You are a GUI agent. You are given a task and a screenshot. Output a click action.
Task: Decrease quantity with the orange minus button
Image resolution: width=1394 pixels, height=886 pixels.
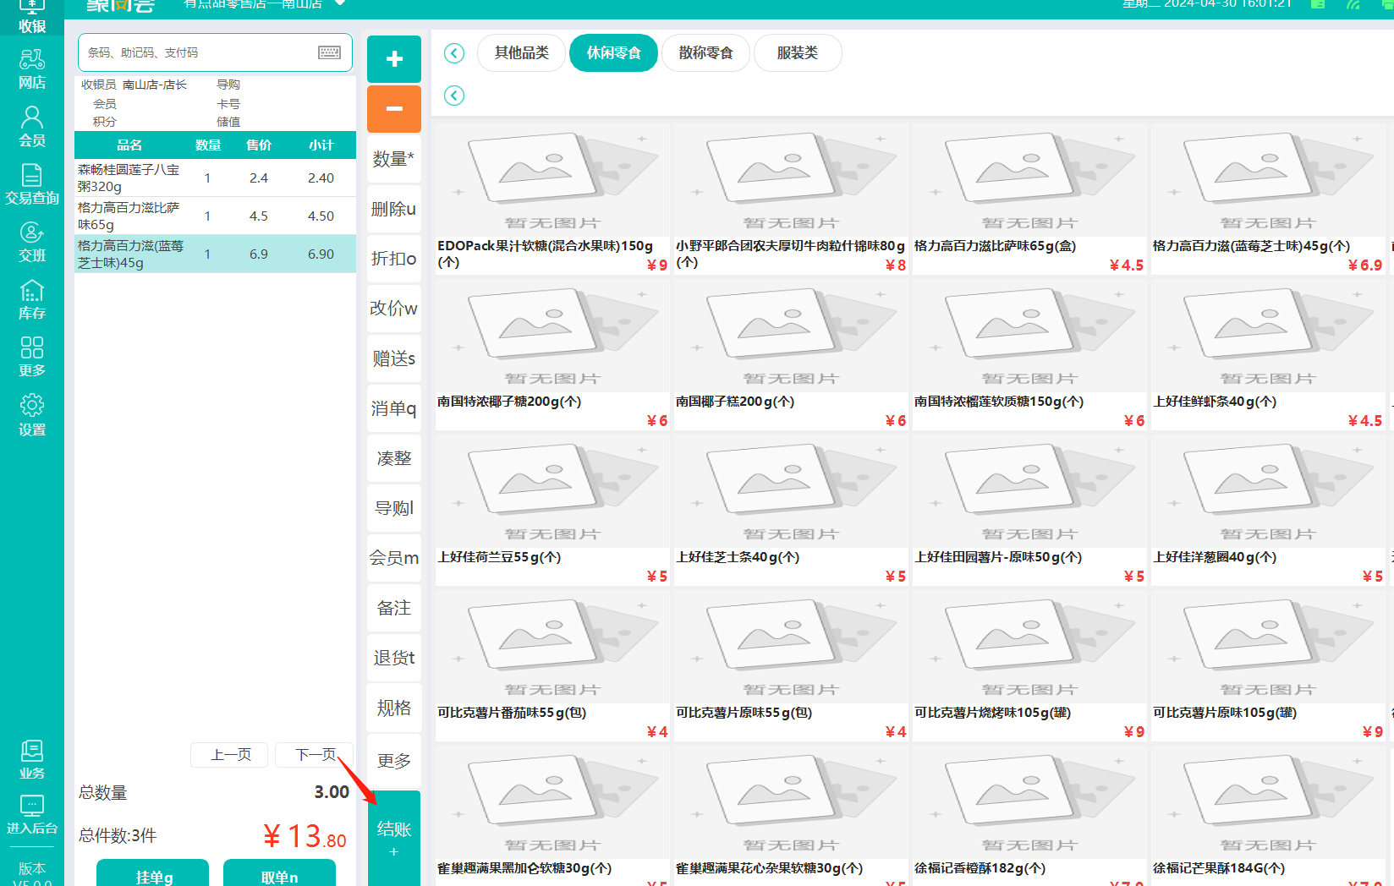click(x=394, y=109)
